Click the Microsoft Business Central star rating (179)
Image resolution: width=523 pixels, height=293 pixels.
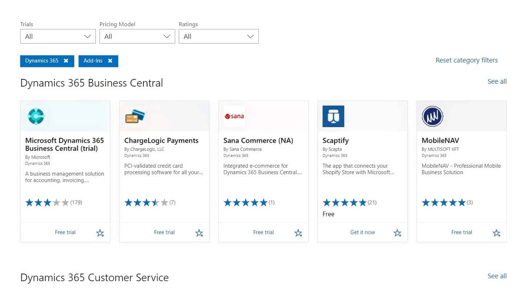[54, 202]
